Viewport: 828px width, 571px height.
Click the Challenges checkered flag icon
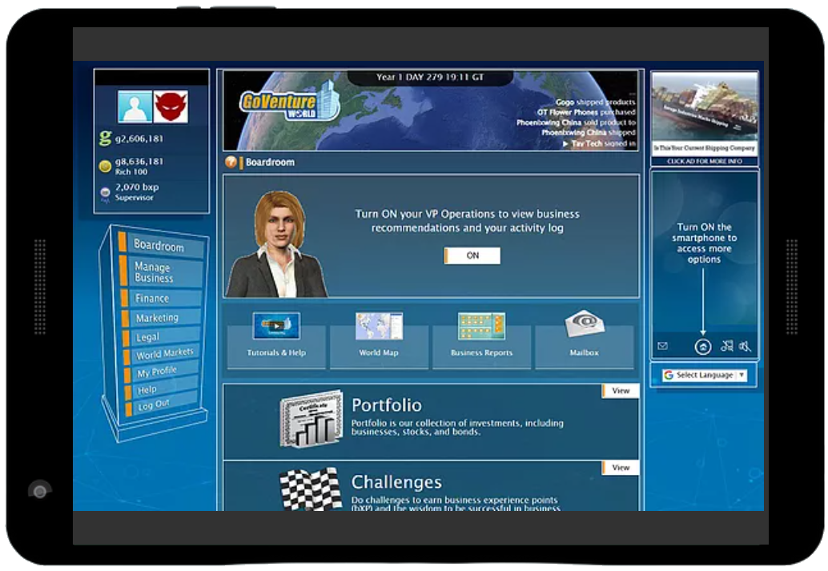(x=311, y=489)
